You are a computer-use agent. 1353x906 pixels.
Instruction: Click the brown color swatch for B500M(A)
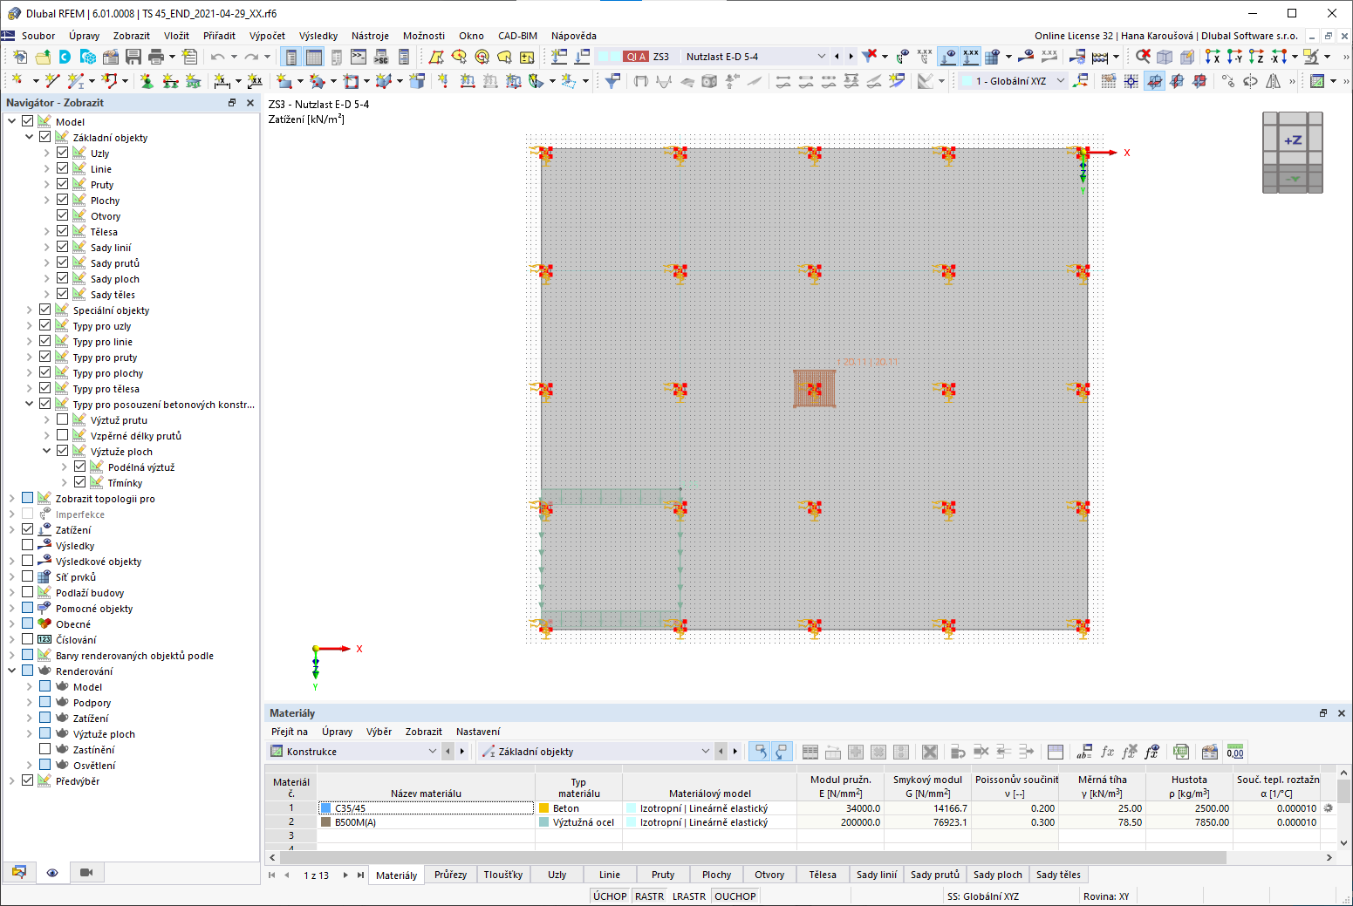326,822
